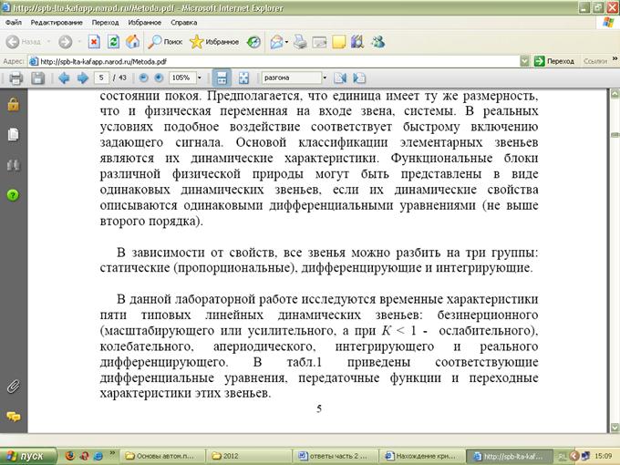Click the Mail envelope icon

point(276,42)
